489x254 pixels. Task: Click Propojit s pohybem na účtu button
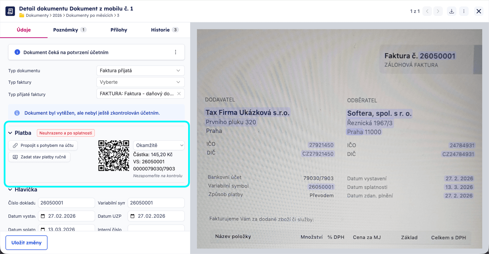(x=43, y=145)
